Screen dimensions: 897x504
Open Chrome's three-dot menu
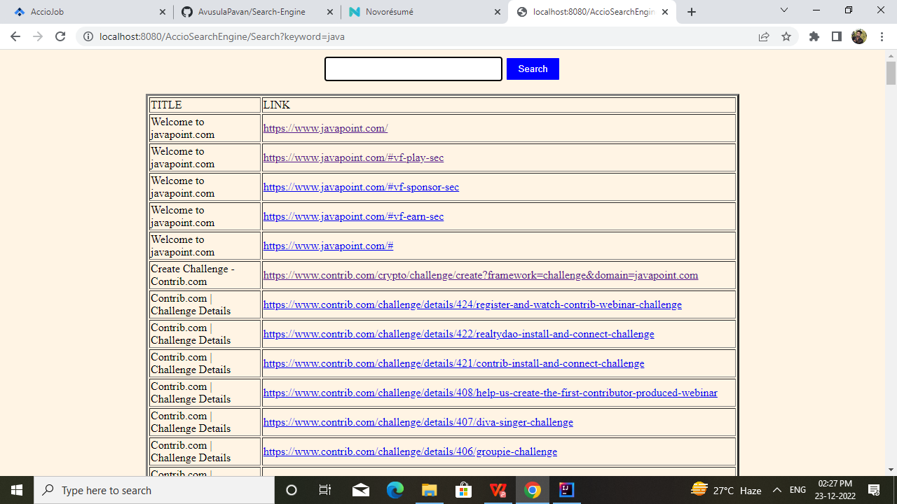[882, 36]
